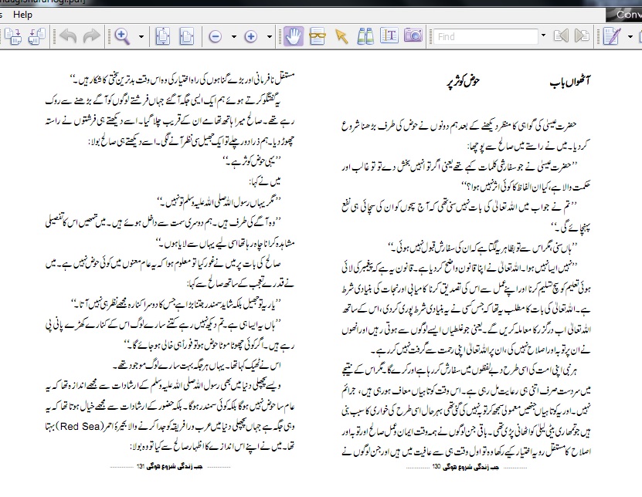Click the page 130 footer text
Screen dimensions: 642x497
tap(466, 467)
